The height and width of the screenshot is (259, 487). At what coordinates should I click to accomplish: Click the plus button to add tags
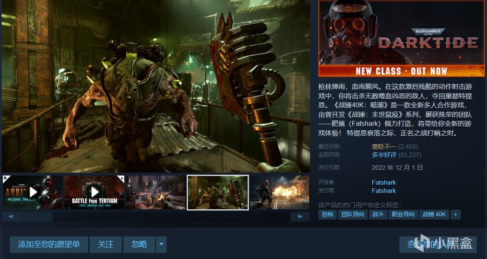[456, 214]
